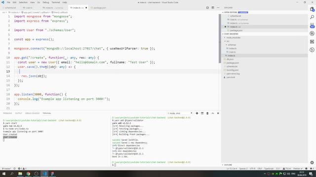Collapse the schemas folder in the explorer
Screen dimensions: 316x177
click(232, 45)
